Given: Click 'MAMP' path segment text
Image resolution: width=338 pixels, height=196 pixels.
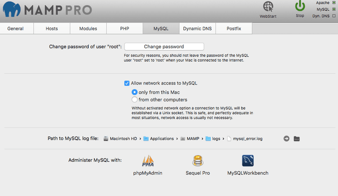Looking at the screenshot, I should tap(193, 139).
